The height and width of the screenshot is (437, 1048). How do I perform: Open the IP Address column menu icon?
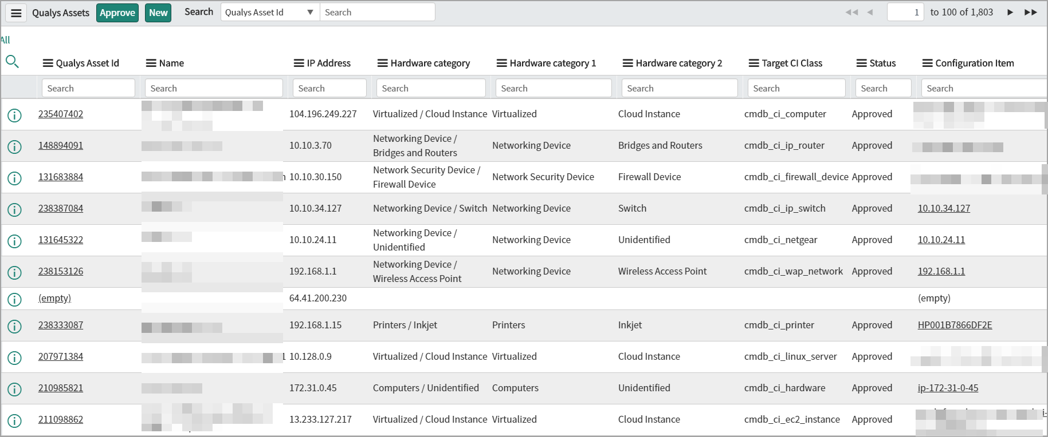pyautogui.click(x=299, y=63)
